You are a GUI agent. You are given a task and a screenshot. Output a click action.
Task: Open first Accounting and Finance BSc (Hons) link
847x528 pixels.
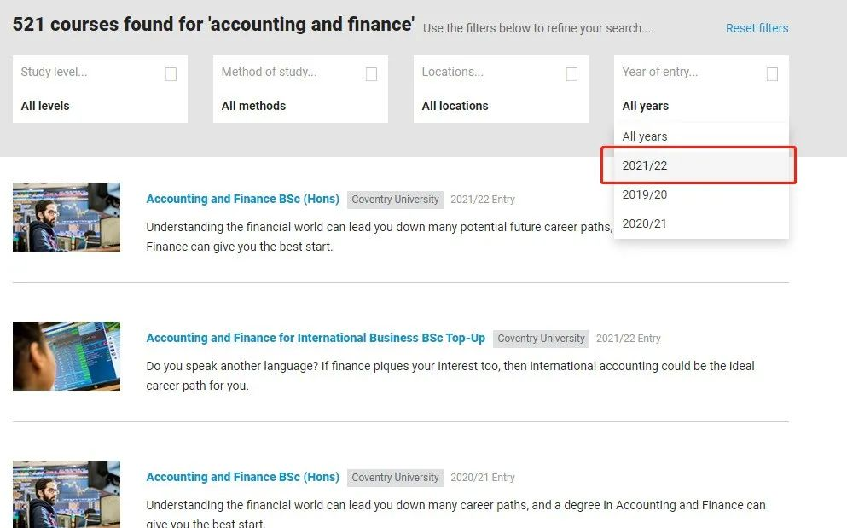242,199
